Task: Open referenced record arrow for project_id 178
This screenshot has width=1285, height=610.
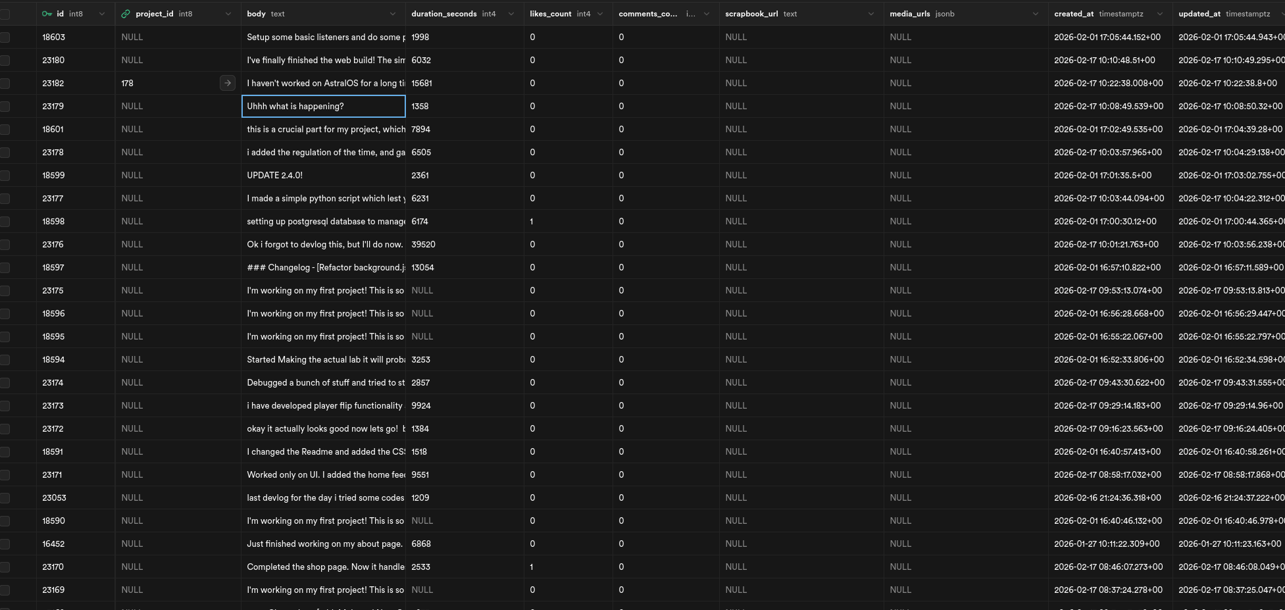Action: (227, 83)
